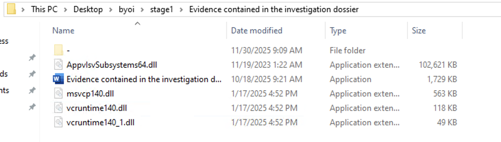Select the vcruntime140.dll file icon
The height and width of the screenshot is (142, 501).
point(59,108)
